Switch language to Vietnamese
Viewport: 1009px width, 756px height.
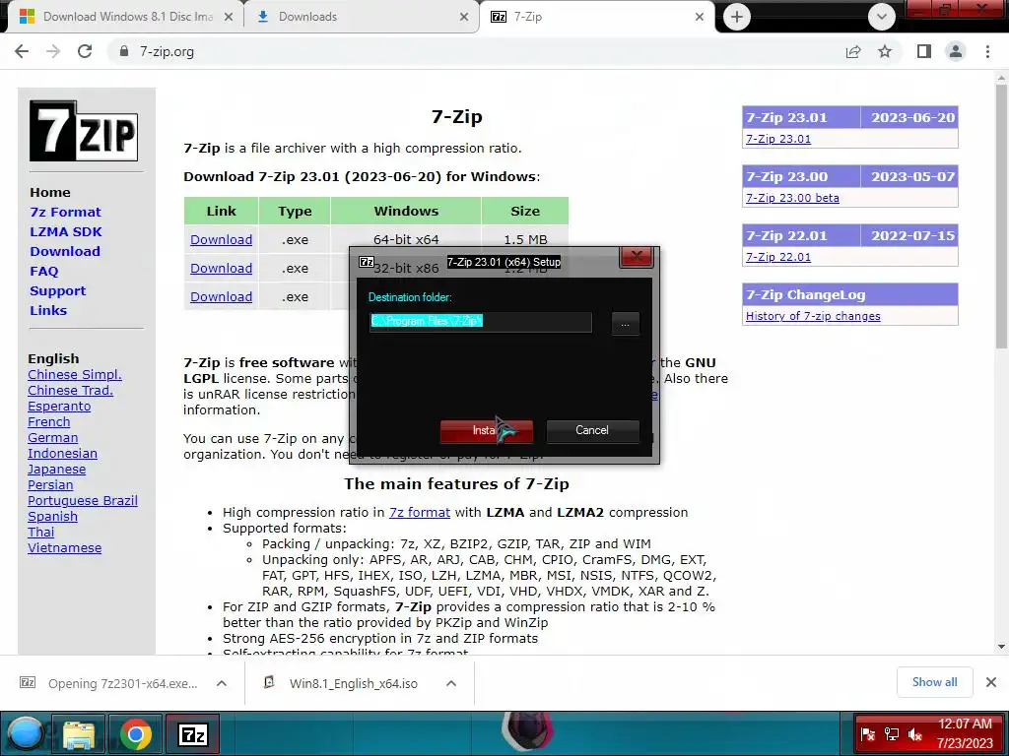point(64,547)
